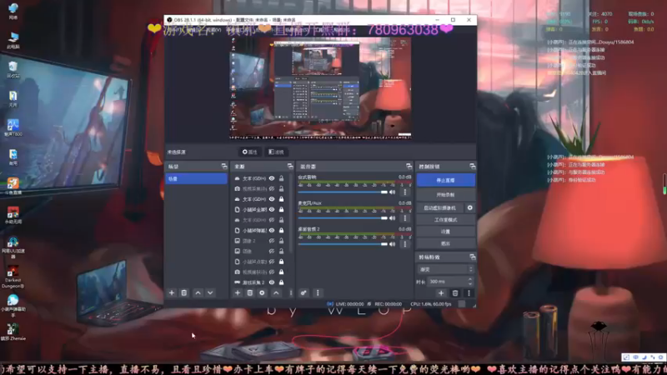Click the OBS preview canvas
This screenshot has width=667, height=375.
coord(320,88)
